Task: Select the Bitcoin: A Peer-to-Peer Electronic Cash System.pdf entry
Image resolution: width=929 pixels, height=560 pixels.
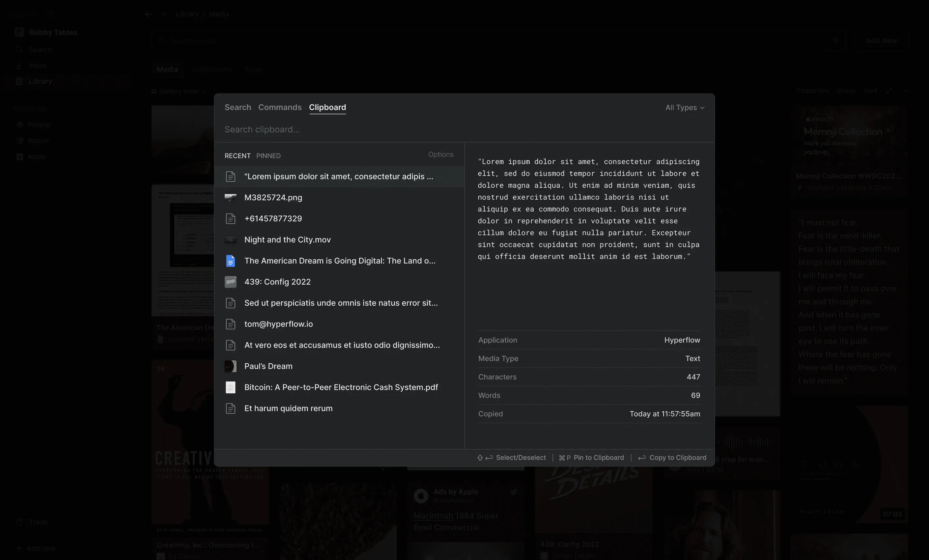Action: point(339,387)
